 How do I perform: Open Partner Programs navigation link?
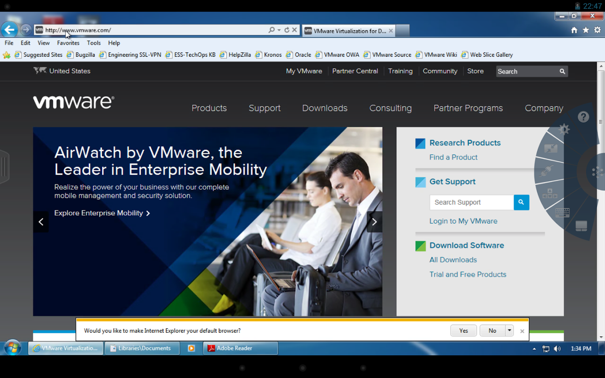(468, 108)
